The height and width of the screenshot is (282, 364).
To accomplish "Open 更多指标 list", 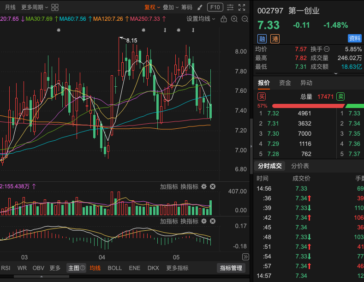I will [x=177, y=268].
